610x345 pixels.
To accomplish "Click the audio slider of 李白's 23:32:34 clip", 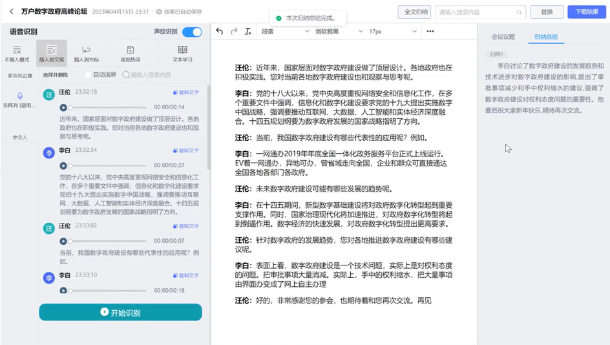I will [x=107, y=165].
